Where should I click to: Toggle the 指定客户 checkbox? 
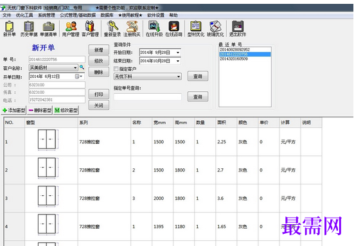coord(116,69)
